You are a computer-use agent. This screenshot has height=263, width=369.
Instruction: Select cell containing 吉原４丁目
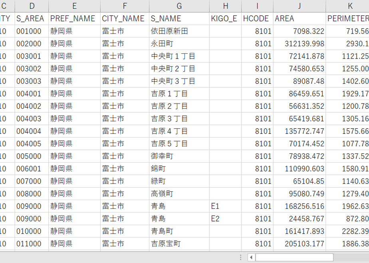[x=179, y=131]
